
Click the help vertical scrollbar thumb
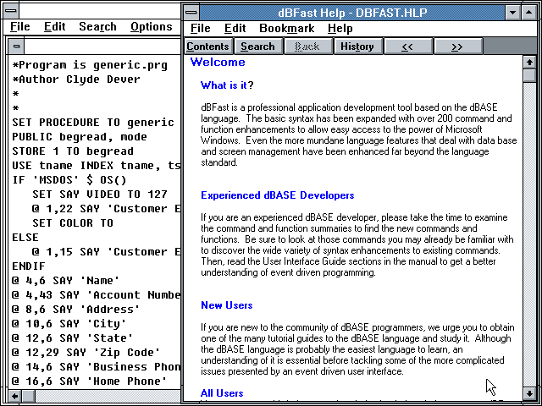click(x=529, y=75)
